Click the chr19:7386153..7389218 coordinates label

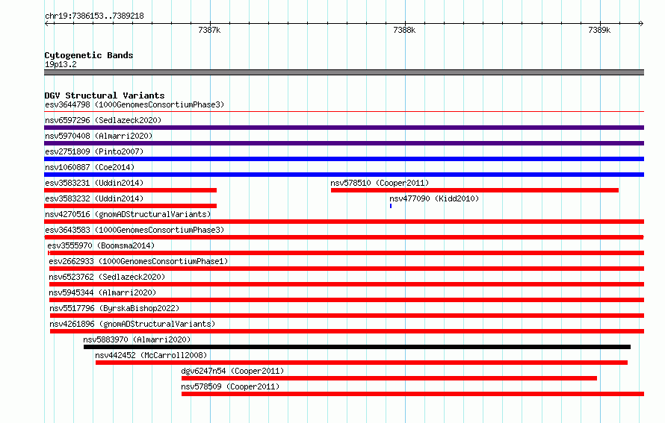94,16
